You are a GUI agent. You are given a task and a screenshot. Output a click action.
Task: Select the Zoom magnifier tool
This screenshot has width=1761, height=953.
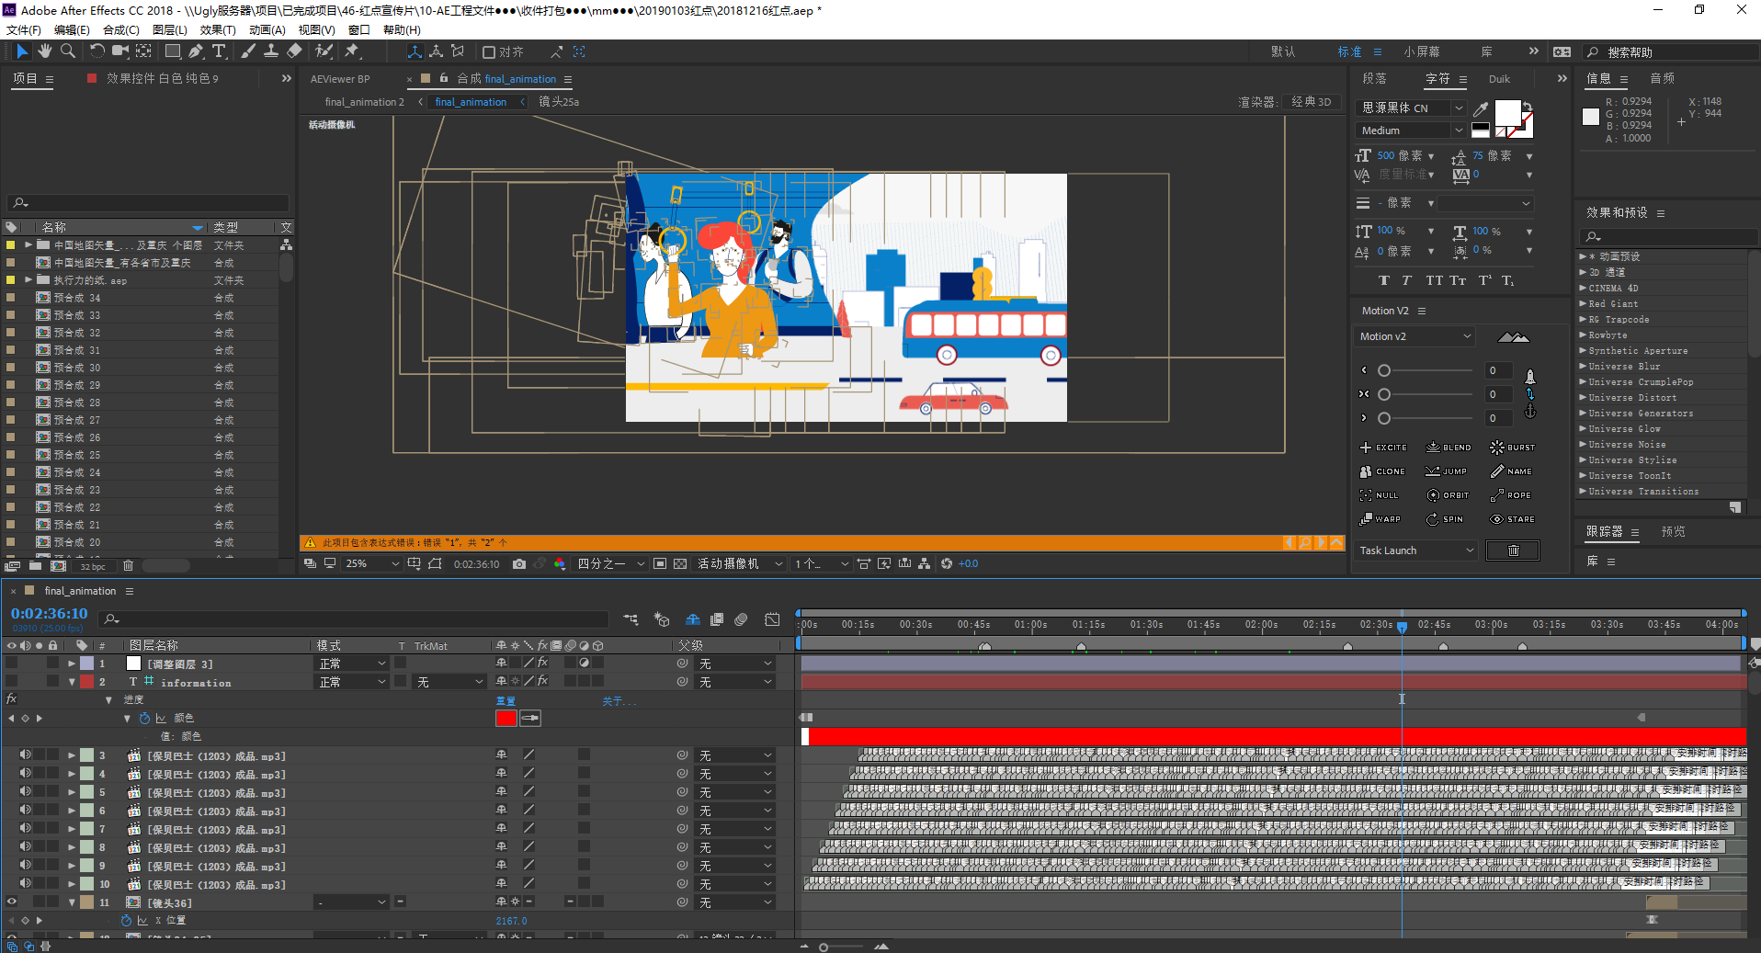(x=67, y=51)
